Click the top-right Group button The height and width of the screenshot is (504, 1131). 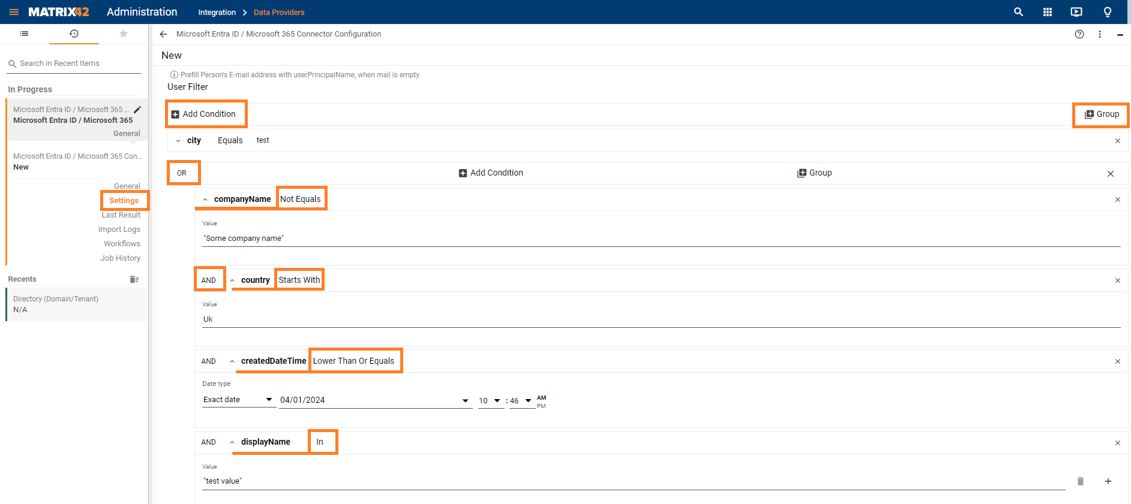tap(1102, 114)
